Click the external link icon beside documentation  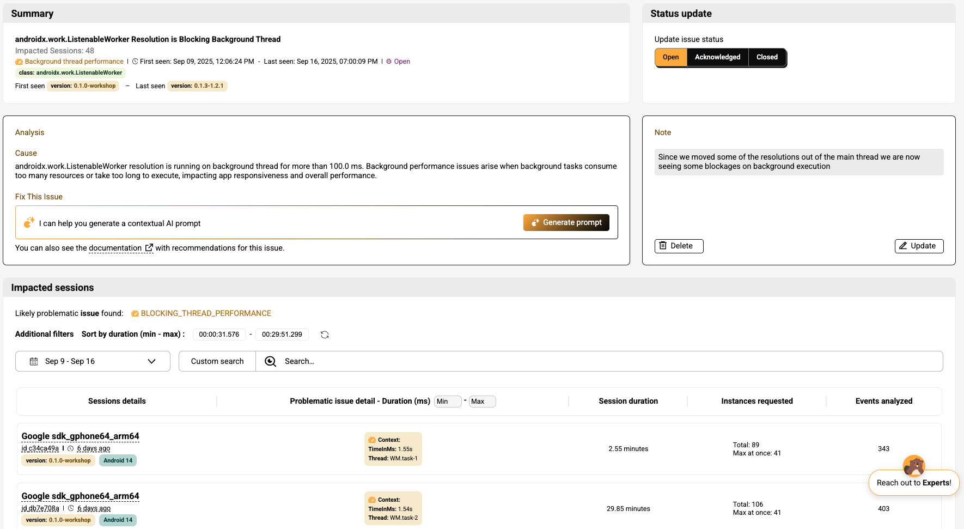(149, 248)
